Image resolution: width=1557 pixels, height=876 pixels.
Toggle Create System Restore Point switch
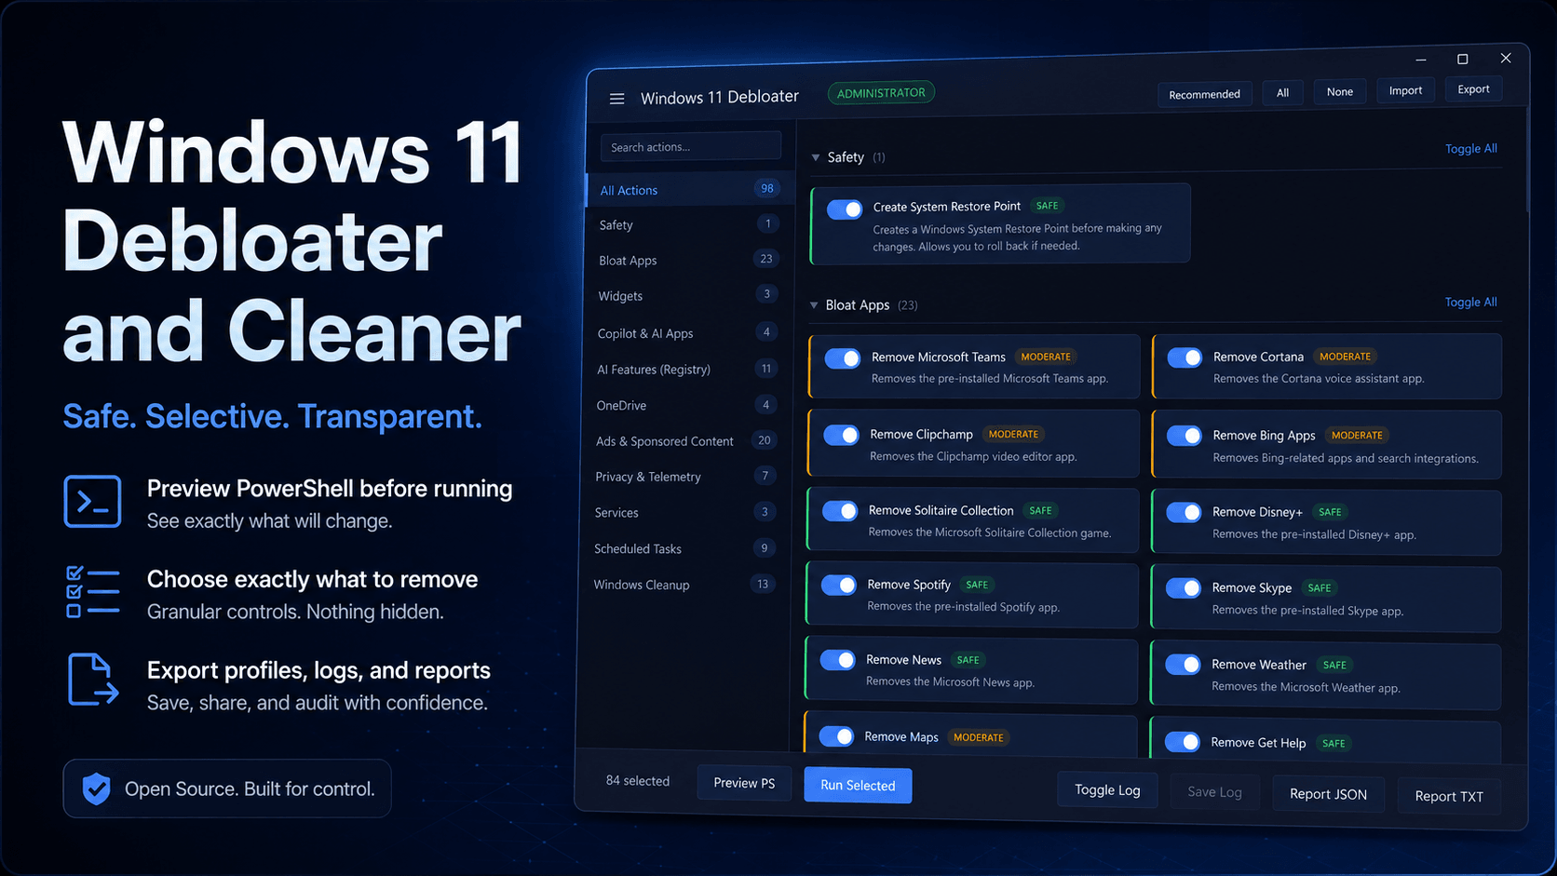click(845, 209)
